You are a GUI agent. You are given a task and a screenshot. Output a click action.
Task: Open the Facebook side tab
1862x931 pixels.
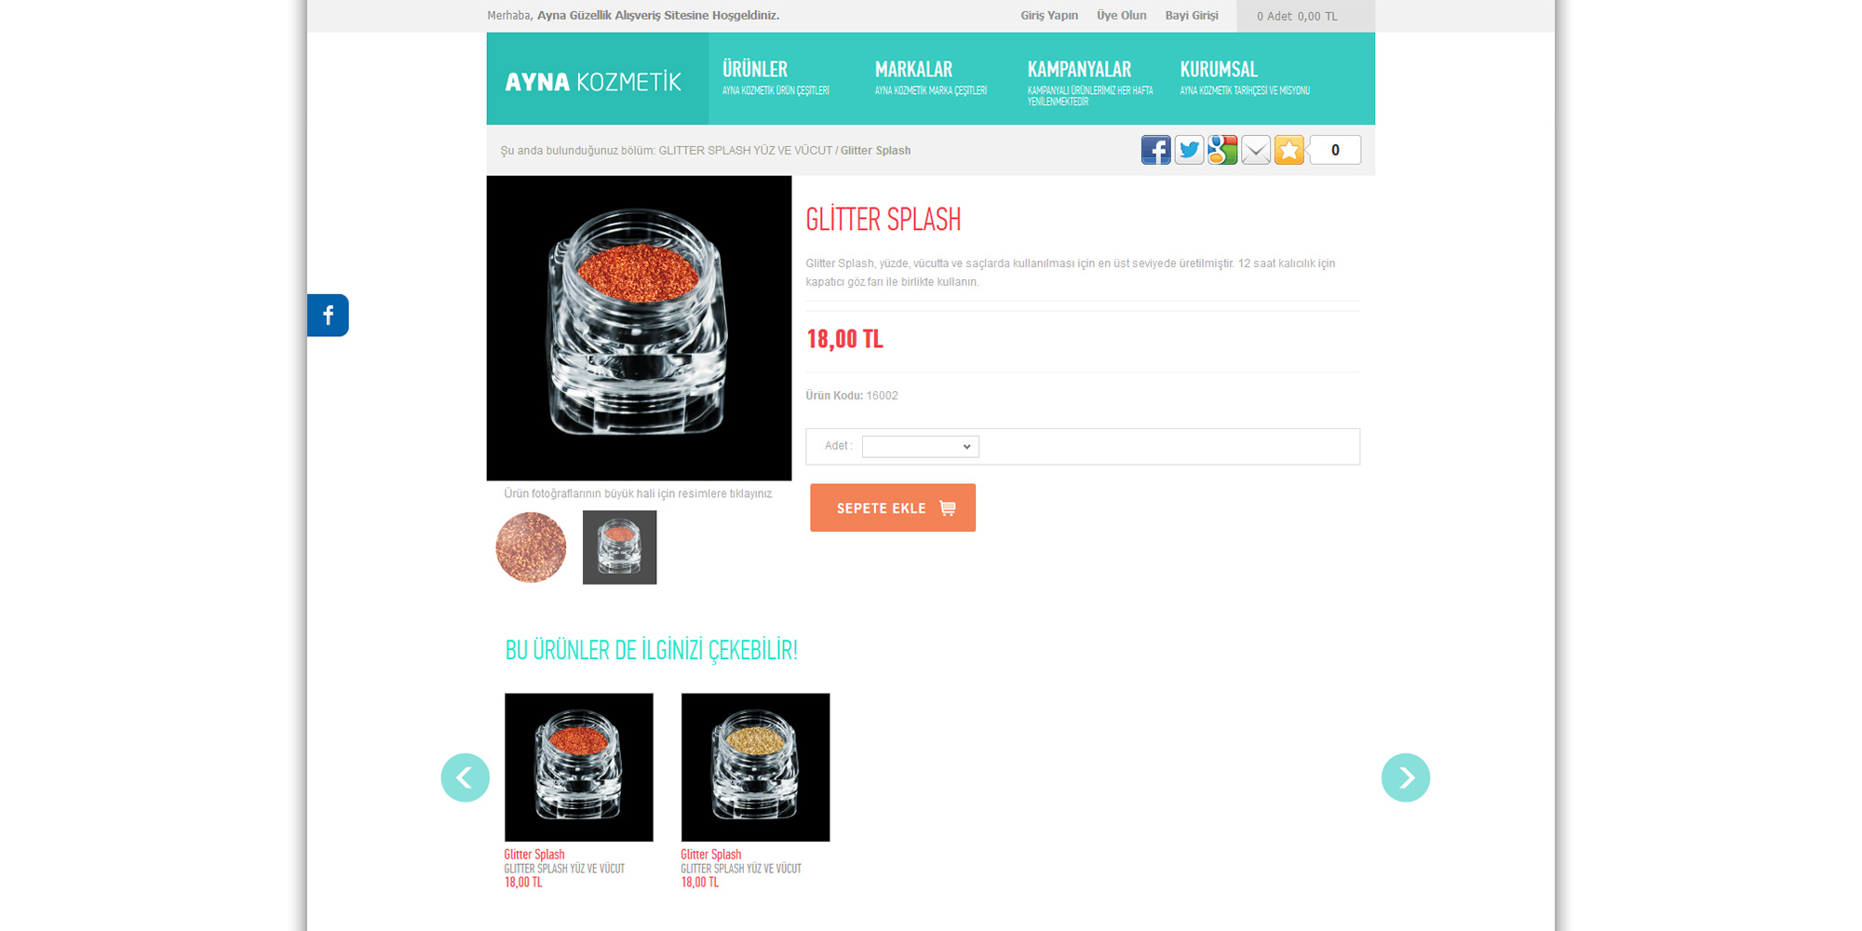click(328, 316)
